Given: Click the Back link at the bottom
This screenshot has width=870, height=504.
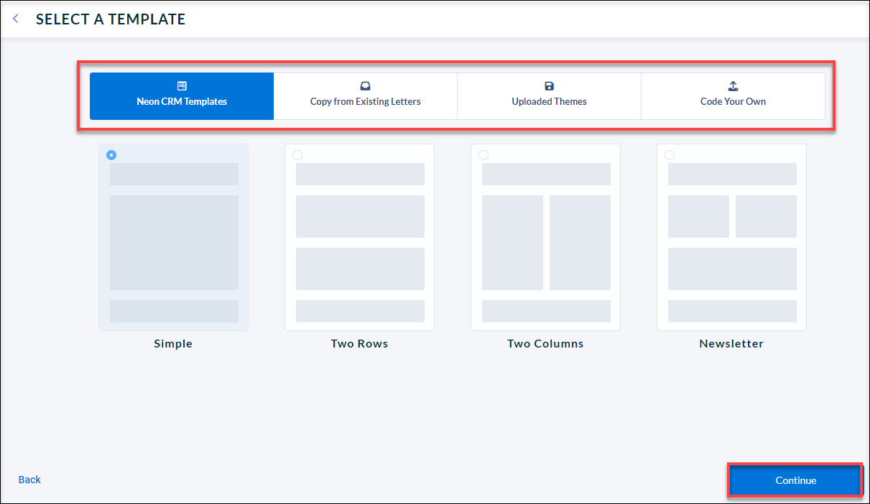Looking at the screenshot, I should point(29,480).
